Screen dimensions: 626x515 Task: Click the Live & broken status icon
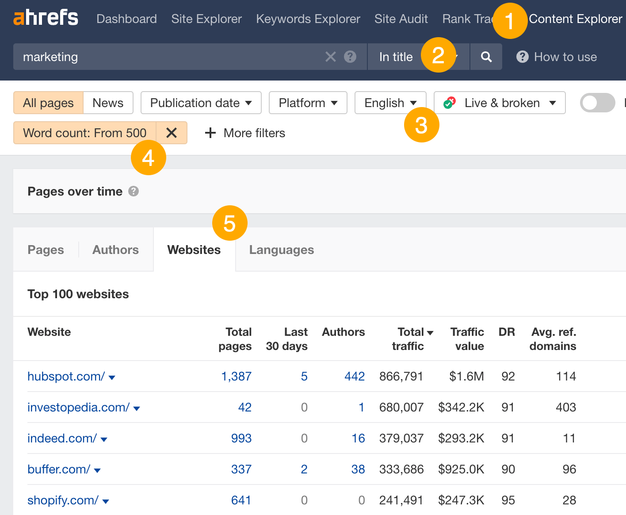coord(449,103)
